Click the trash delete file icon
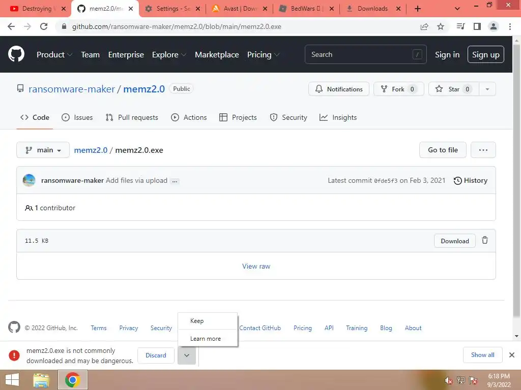 [x=485, y=240]
